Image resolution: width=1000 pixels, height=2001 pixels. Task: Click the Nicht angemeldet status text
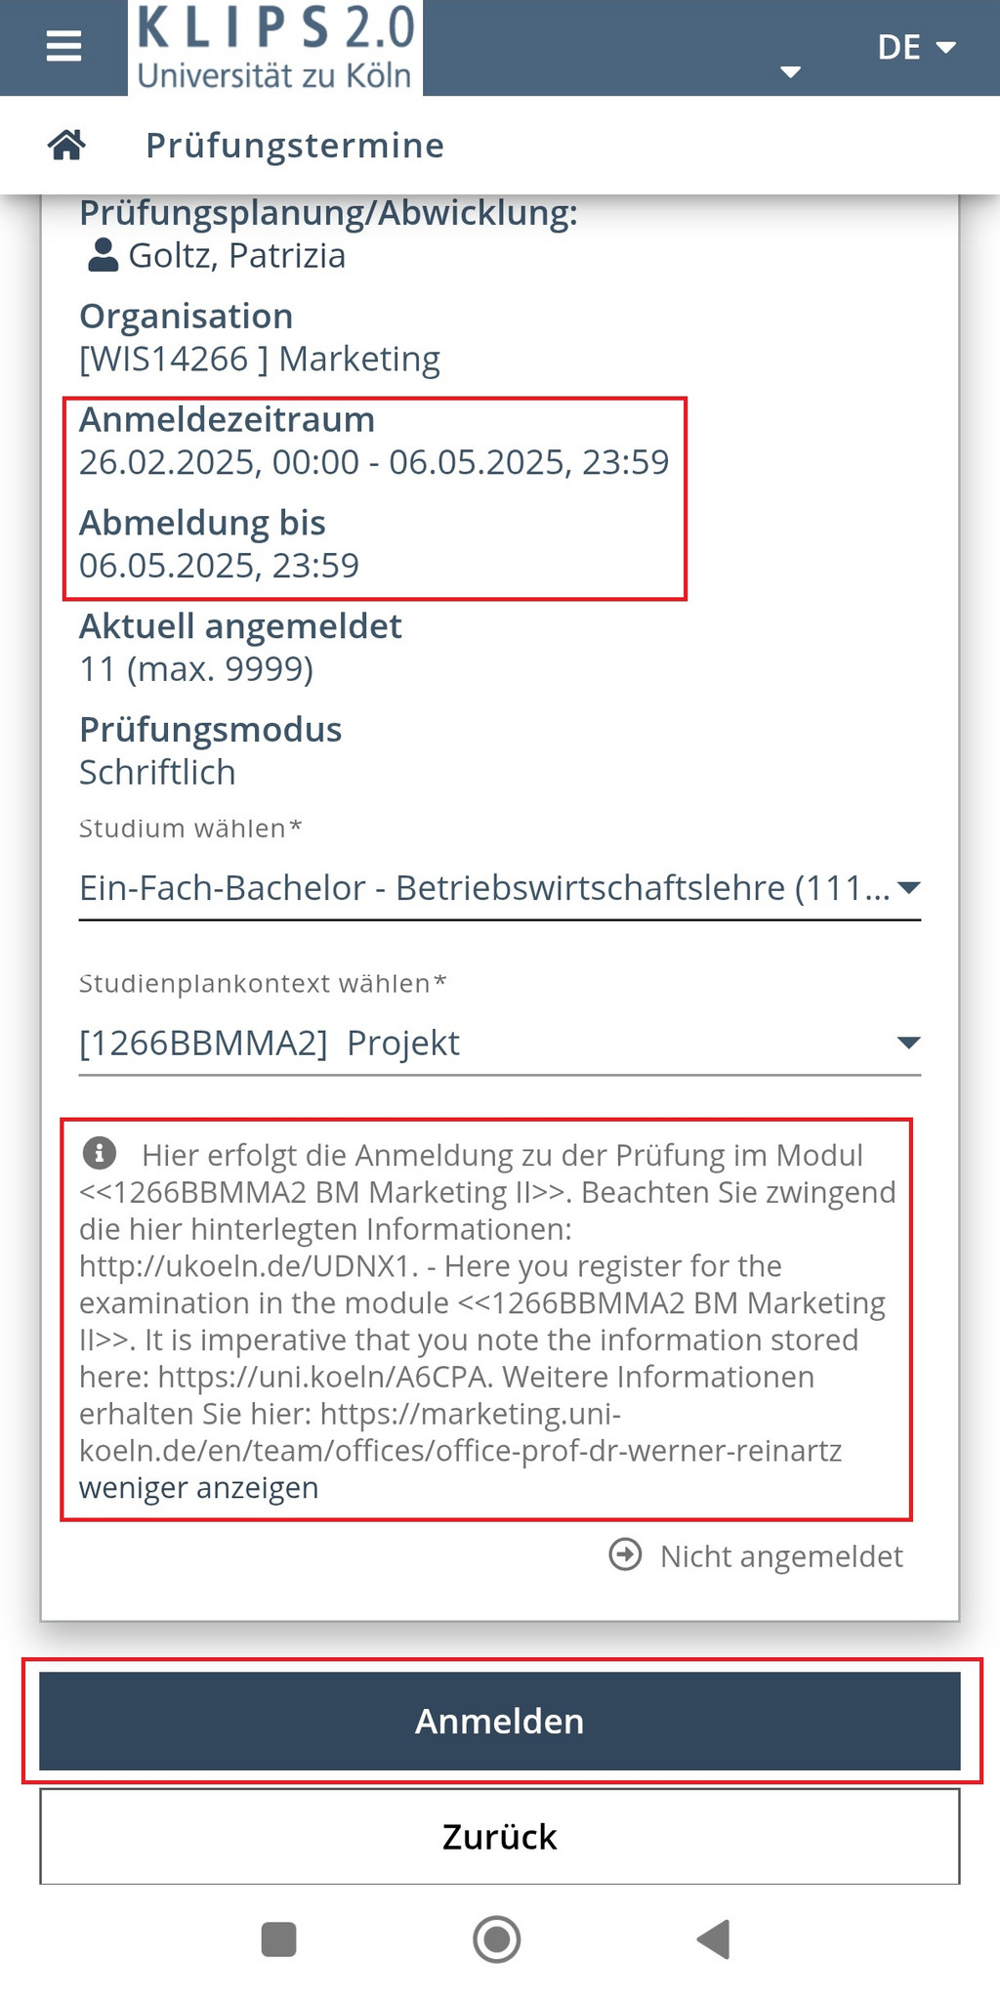pos(781,1555)
